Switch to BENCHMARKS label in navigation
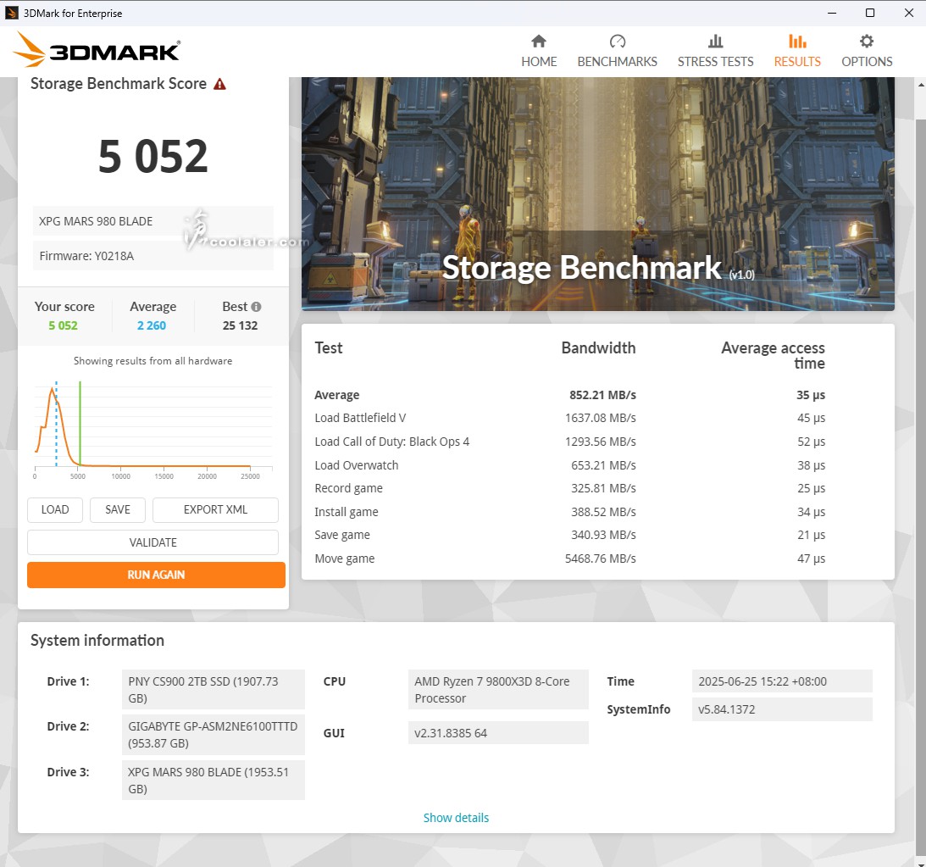 [617, 61]
